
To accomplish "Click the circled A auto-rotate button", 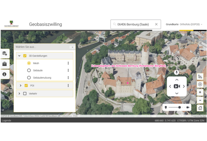I will point(200,84).
